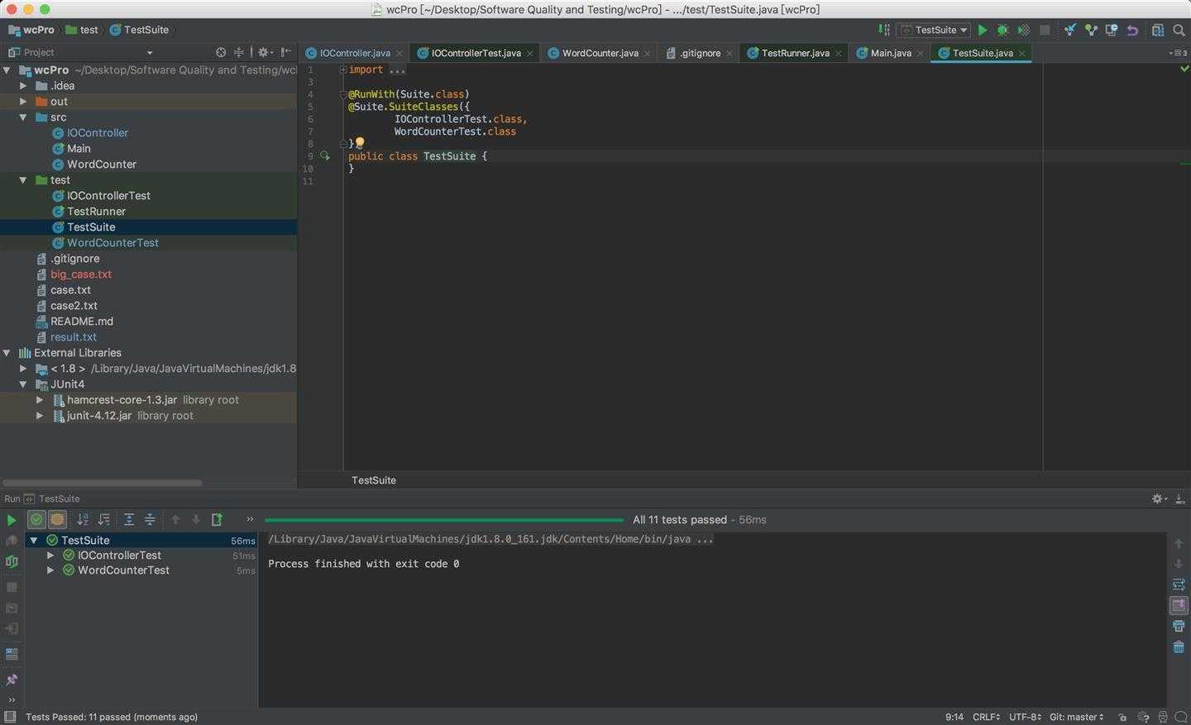This screenshot has width=1191, height=725.
Task: Click scroll-from-source target icon in Project panel
Action: tap(221, 52)
